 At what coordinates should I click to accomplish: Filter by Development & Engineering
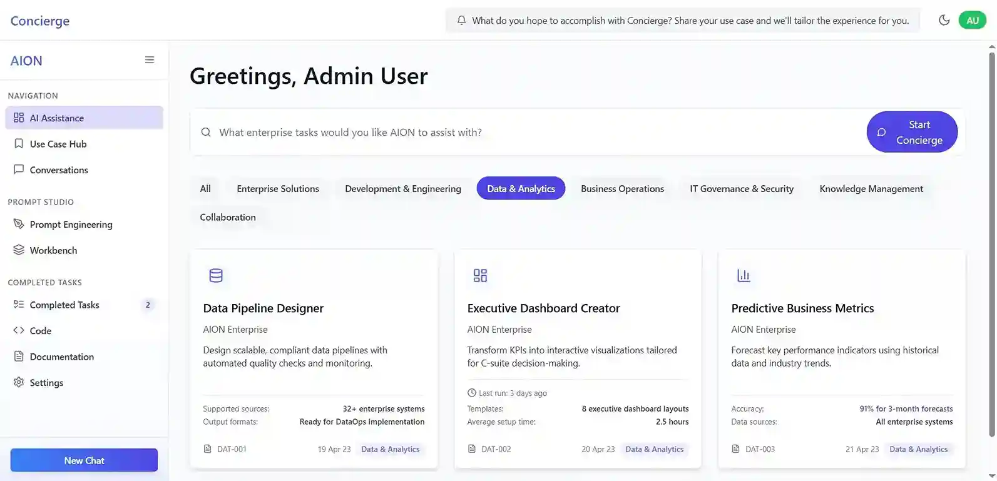[x=403, y=188]
